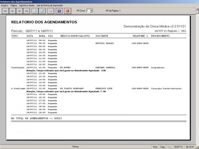The width and height of the screenshot is (199, 149).
Task: Click the blue save report icon
Action: click(59, 11)
